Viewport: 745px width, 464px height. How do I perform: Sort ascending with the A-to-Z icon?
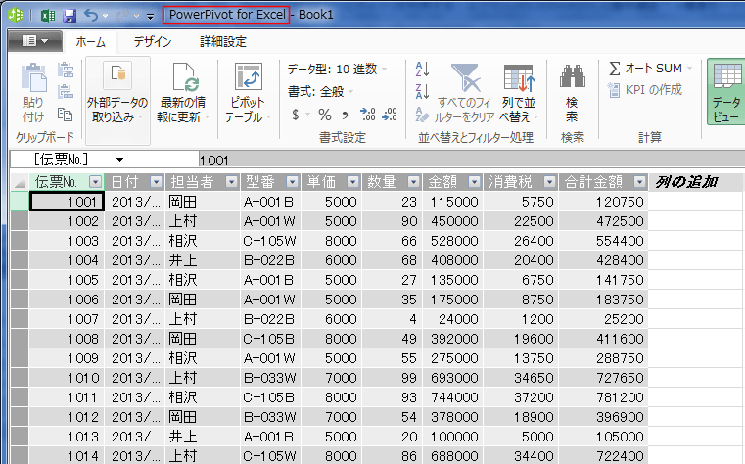pyautogui.click(x=423, y=69)
